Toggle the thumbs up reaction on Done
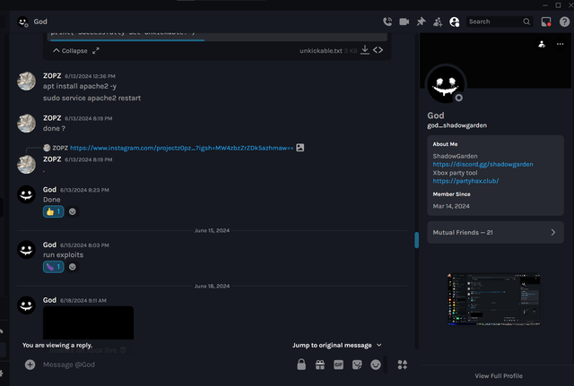 tap(54, 211)
